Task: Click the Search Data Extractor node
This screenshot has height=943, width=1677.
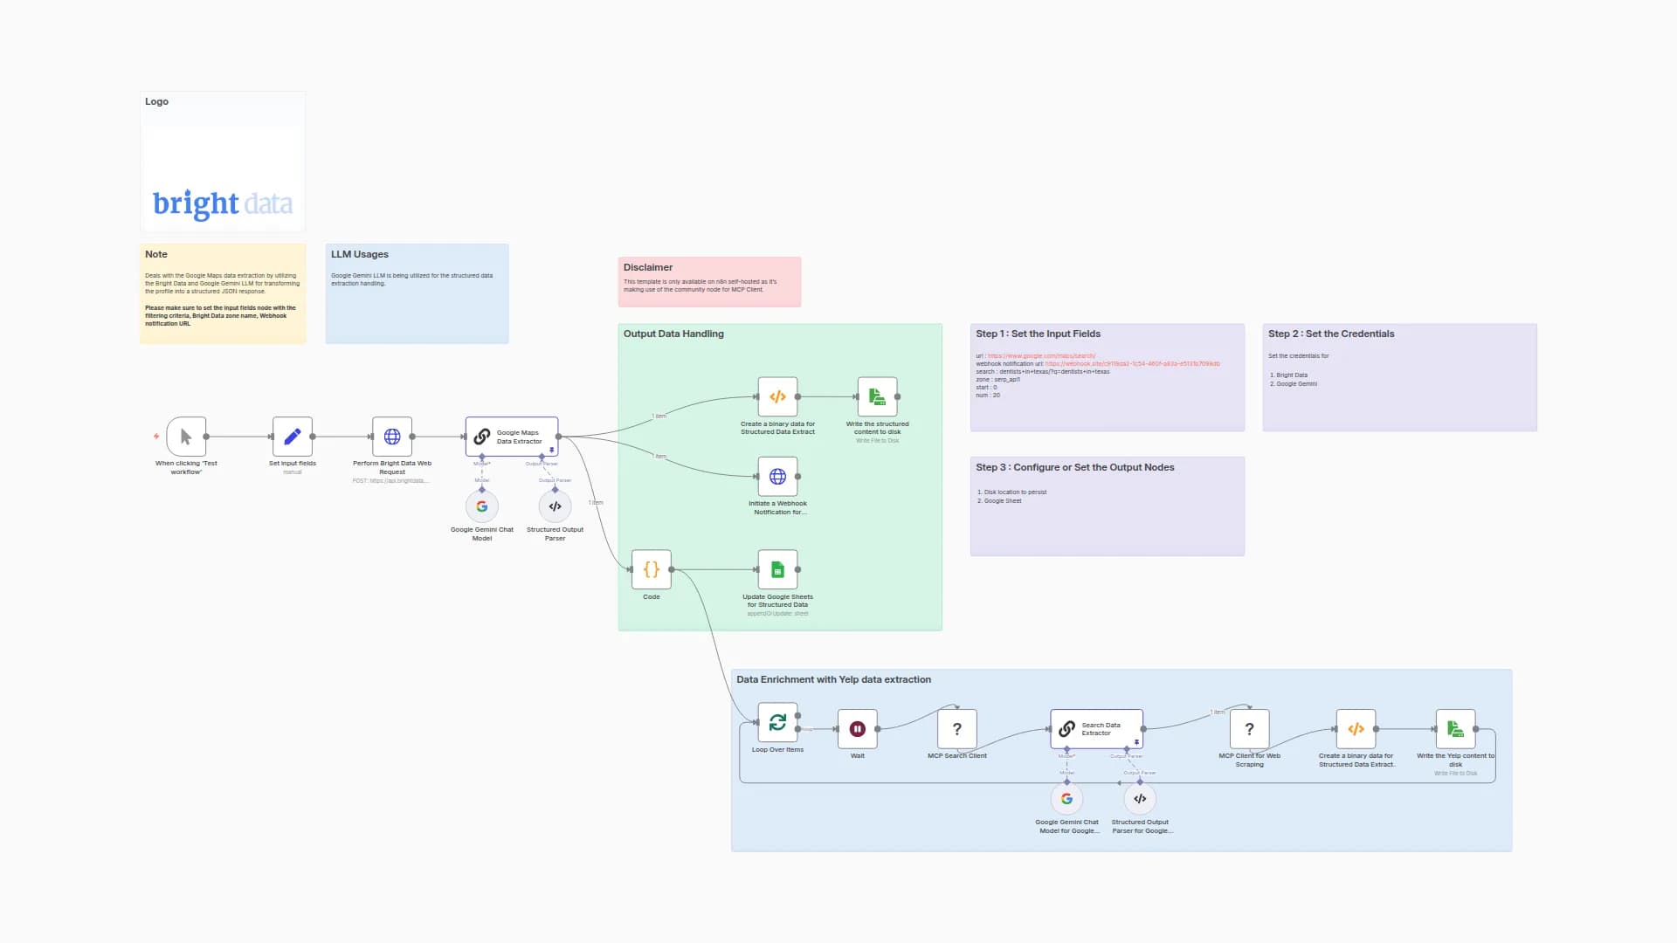Action: click(x=1097, y=729)
